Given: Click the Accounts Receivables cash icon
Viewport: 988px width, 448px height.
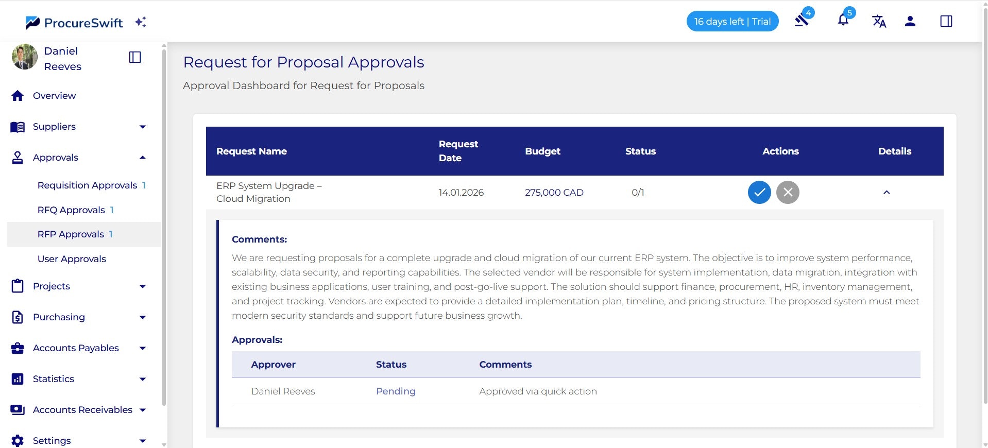Looking at the screenshot, I should pyautogui.click(x=18, y=410).
